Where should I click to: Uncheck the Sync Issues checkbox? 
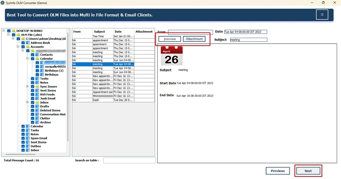[x=32, y=87]
